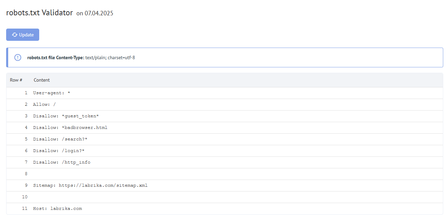
Task: Click the 'Disallow: *badbrowser.html' rule
Action: (70, 128)
